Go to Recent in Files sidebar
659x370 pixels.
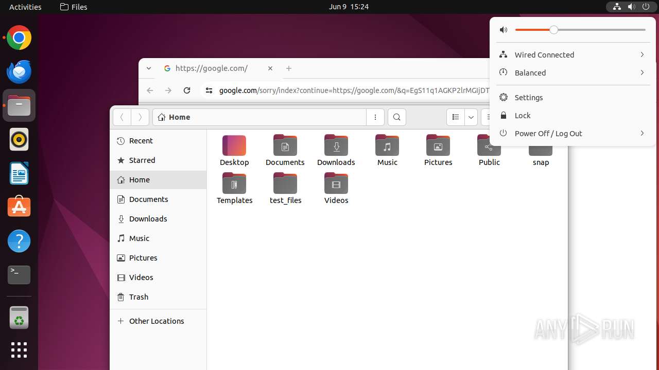(158, 141)
